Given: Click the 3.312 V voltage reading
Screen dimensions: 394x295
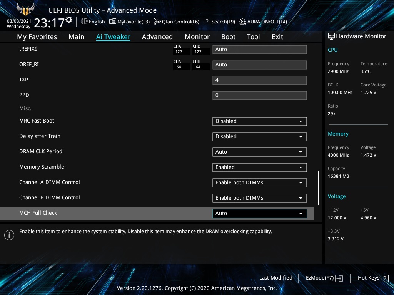Looking at the screenshot, I should point(336,239).
